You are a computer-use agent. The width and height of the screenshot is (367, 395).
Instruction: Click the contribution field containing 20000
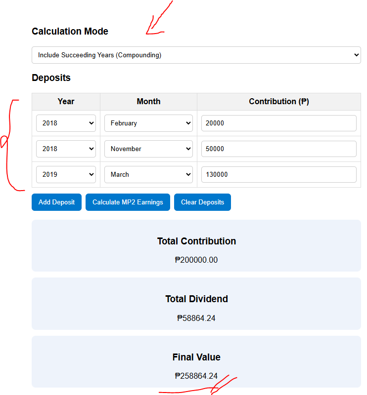(278, 123)
